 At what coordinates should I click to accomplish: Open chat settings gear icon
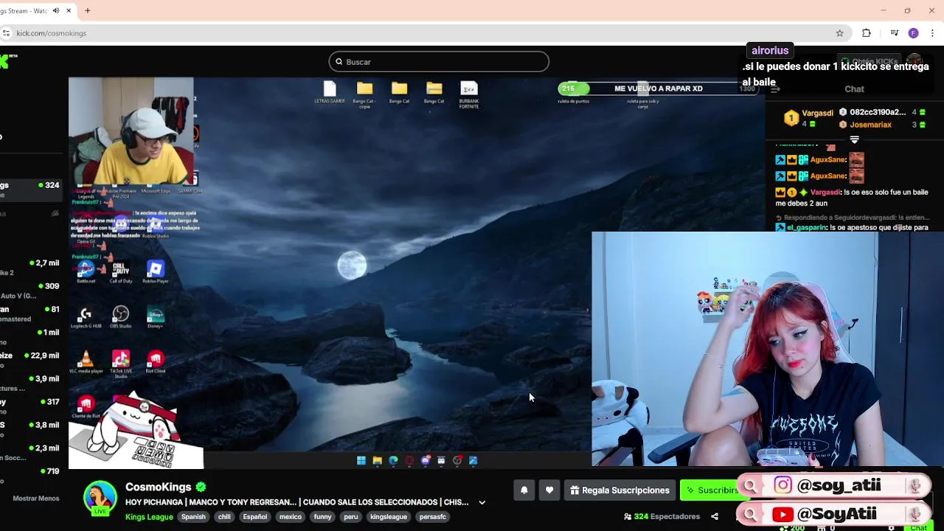(891, 528)
